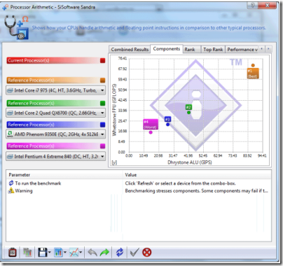Select the 'To run the benchmark' text

point(38,183)
